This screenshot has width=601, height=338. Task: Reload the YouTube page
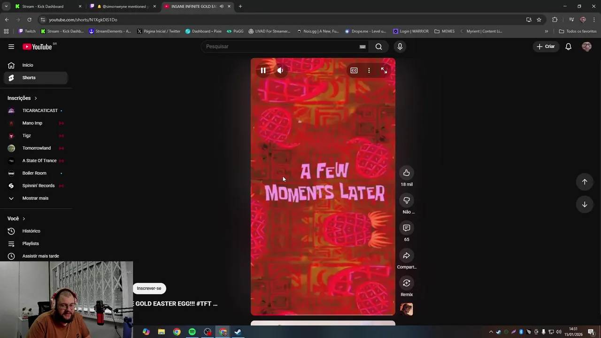pyautogui.click(x=29, y=20)
